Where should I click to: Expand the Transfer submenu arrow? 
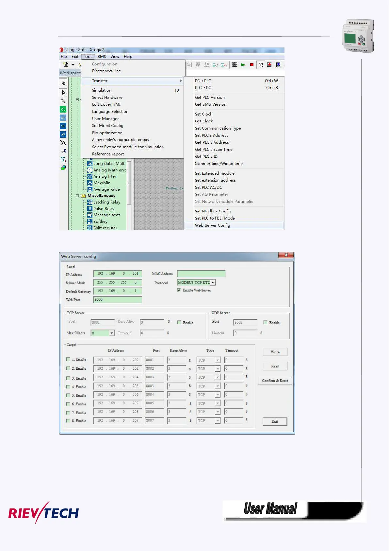click(181, 81)
